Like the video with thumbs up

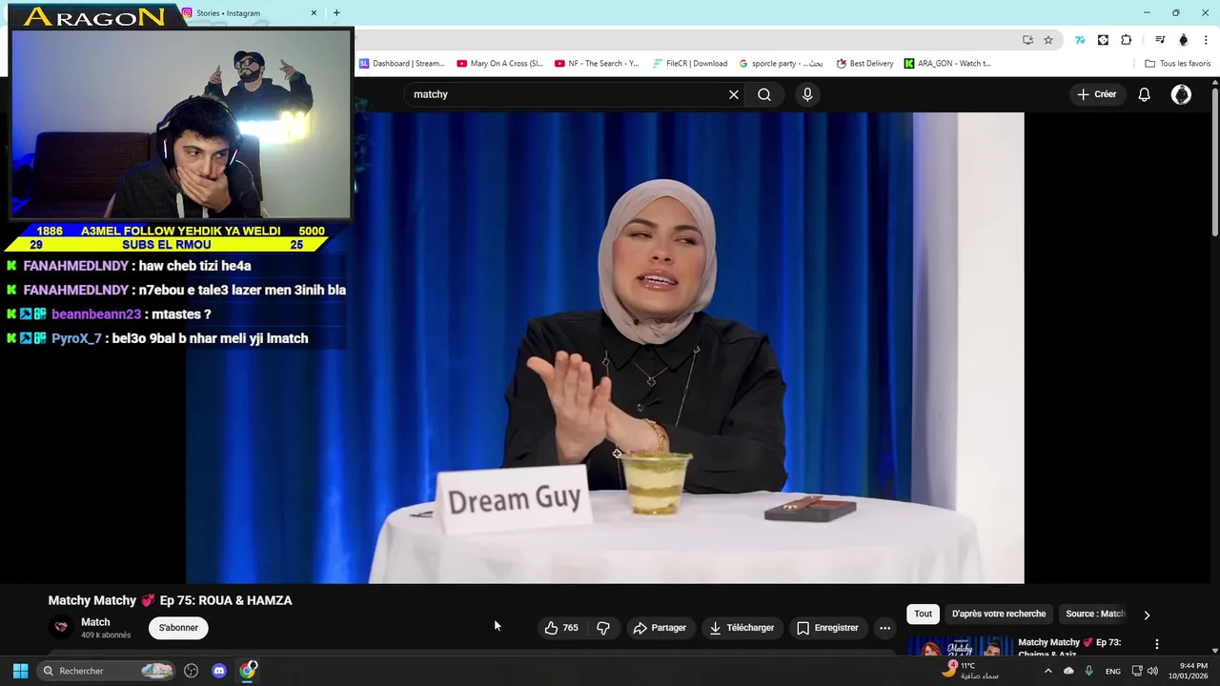(561, 628)
